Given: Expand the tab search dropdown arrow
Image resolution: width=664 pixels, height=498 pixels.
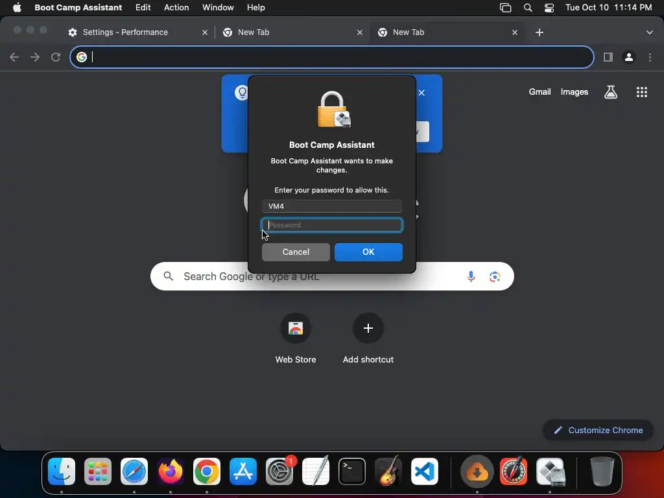Looking at the screenshot, I should [650, 32].
